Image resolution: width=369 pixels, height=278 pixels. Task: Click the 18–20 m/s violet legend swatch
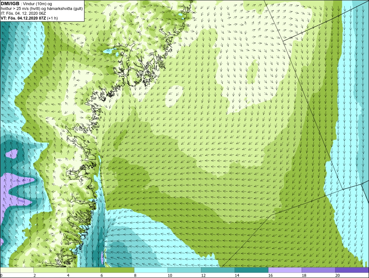click(319, 270)
